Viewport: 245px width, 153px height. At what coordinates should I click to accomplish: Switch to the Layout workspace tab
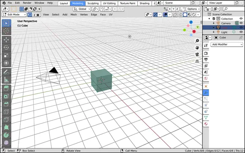(64, 3)
